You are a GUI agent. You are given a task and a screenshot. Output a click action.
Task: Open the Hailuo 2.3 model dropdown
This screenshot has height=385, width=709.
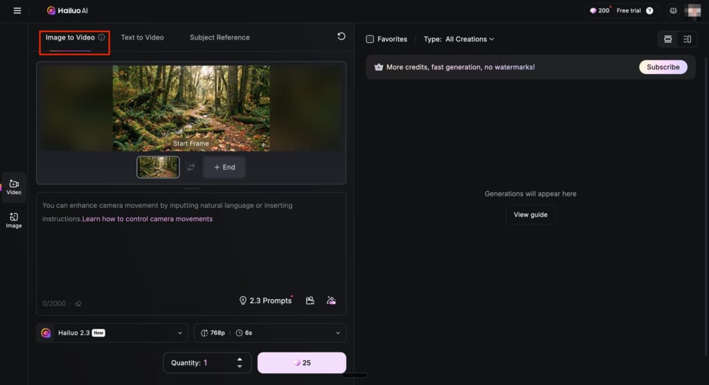pyautogui.click(x=111, y=333)
